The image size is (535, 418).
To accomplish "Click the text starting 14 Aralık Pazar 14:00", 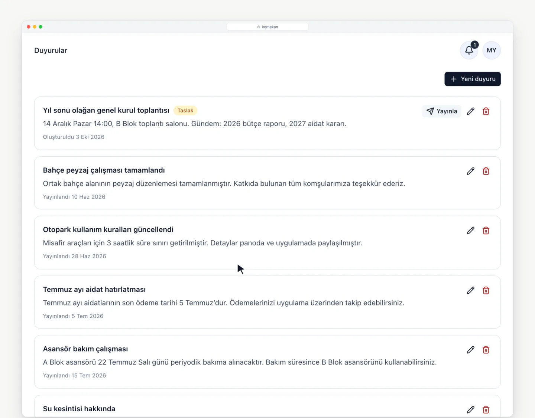I will (195, 124).
